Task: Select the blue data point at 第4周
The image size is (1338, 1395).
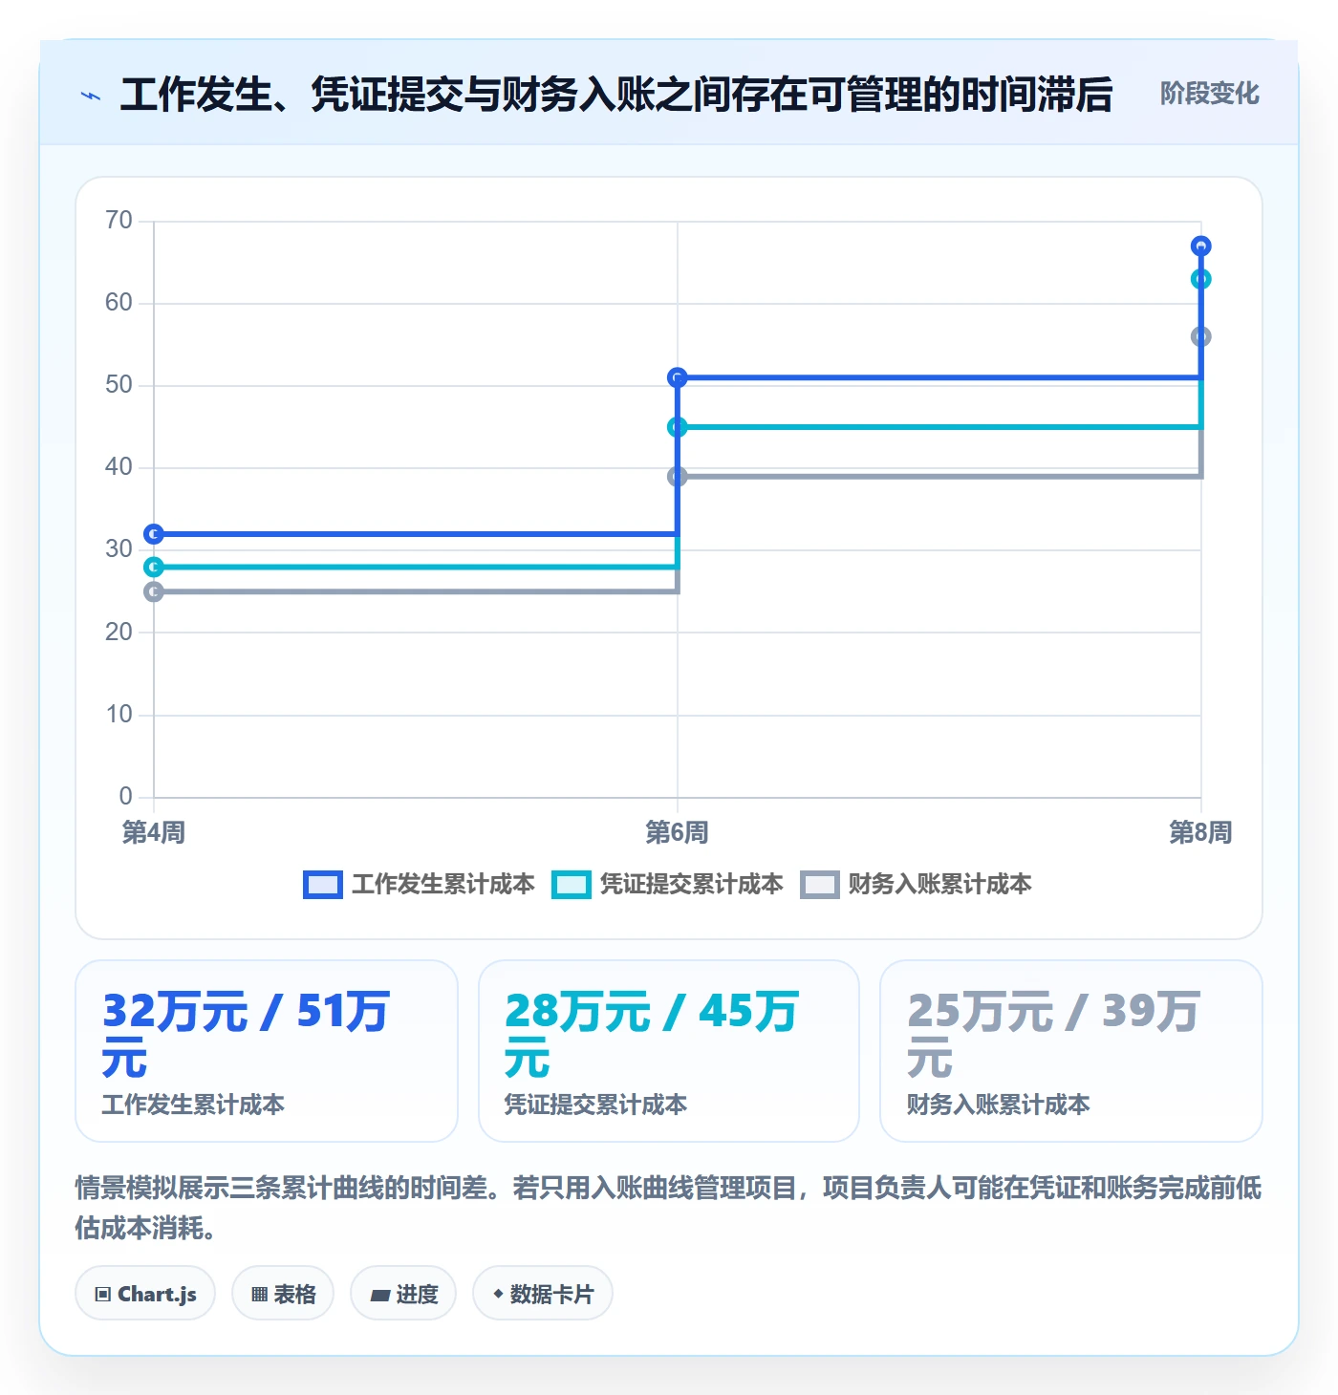Action: (154, 534)
